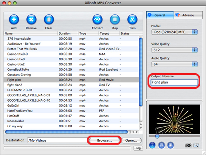Click the green zoom window button
Viewport: 206px width, 155px height.
click(15, 3)
